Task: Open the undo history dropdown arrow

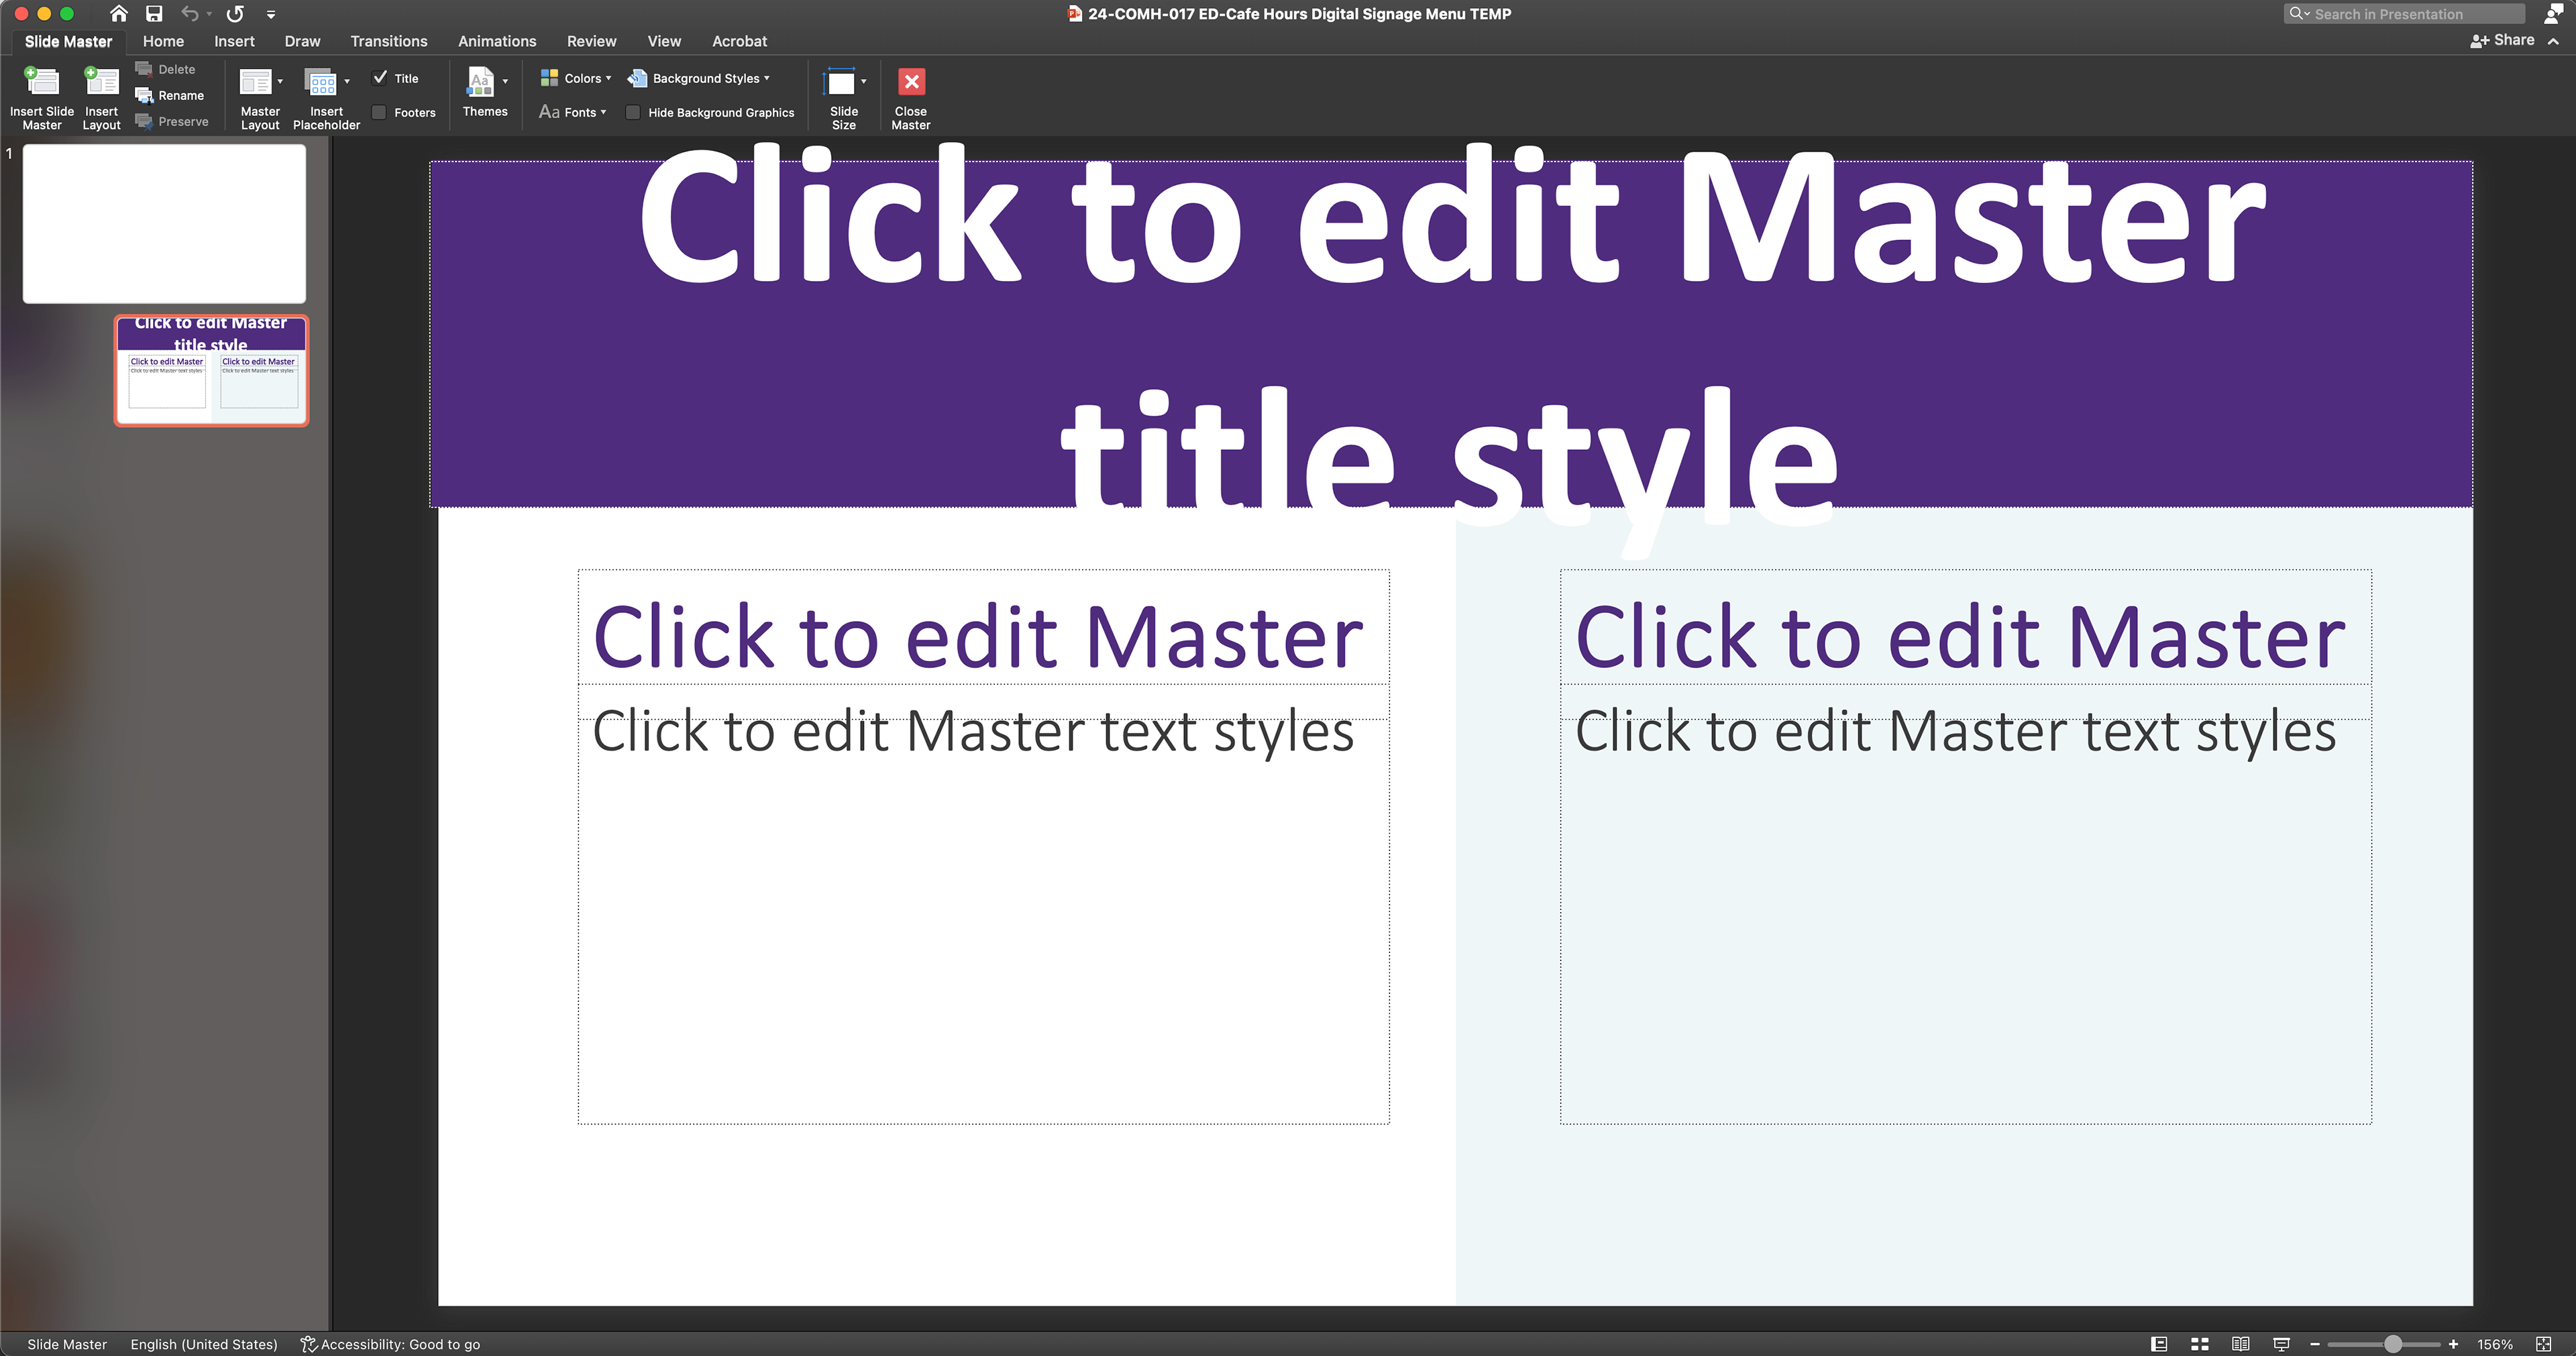Action: coord(209,14)
